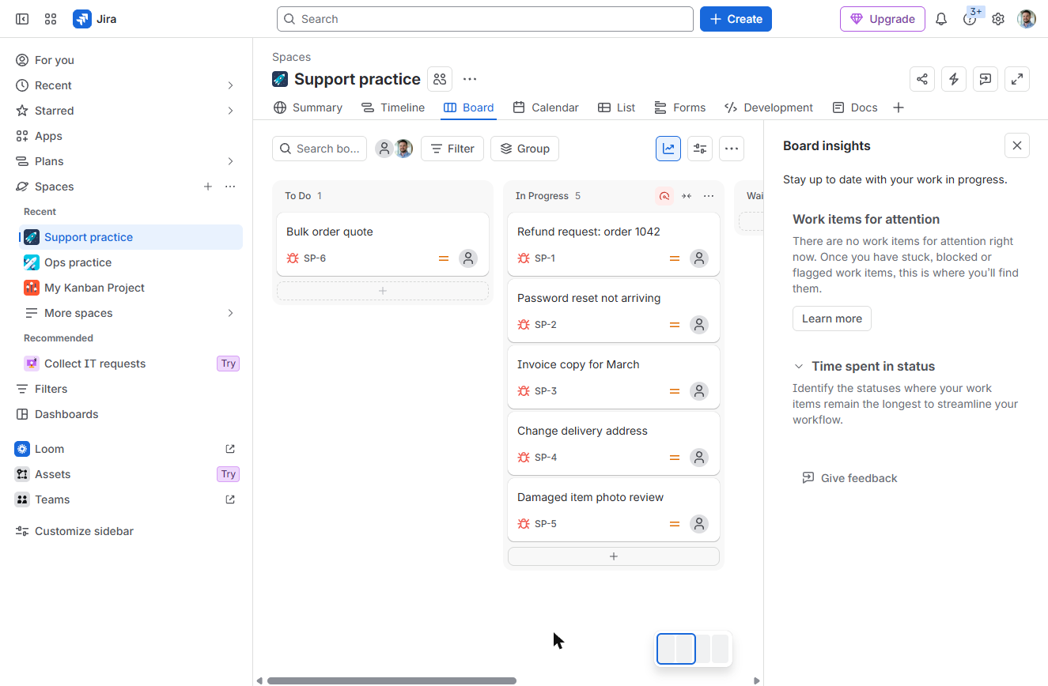Image resolution: width=1048 pixels, height=686 pixels.
Task: Open the profile avatar in top bar
Action: point(1027,19)
